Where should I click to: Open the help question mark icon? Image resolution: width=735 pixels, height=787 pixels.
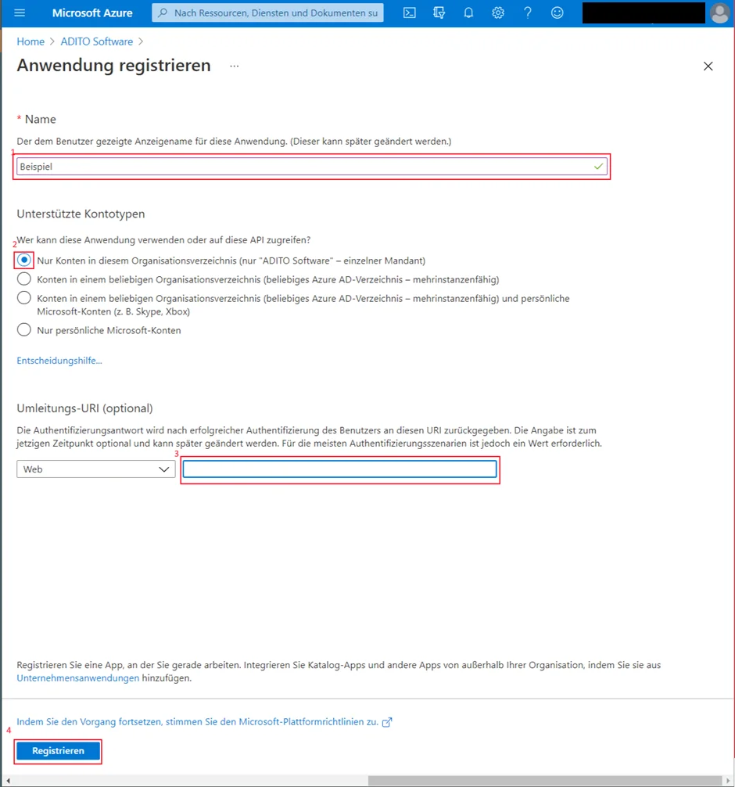pyautogui.click(x=527, y=13)
